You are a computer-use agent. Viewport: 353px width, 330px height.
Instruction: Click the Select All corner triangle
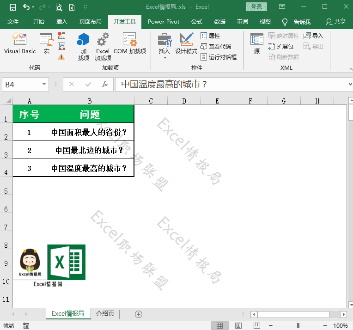tap(8, 100)
